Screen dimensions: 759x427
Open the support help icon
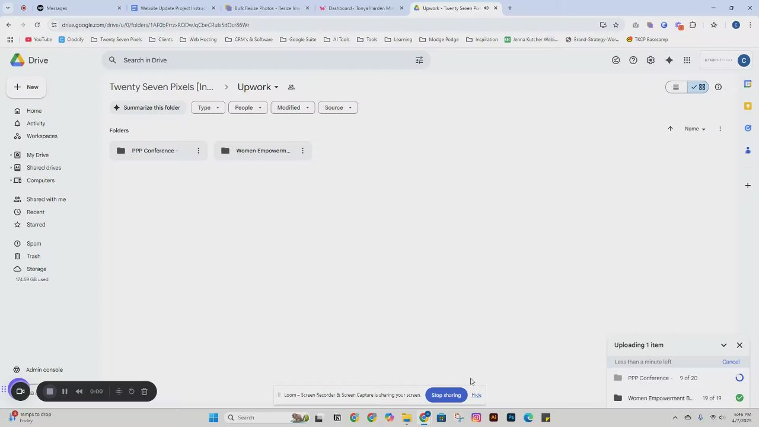(x=633, y=60)
